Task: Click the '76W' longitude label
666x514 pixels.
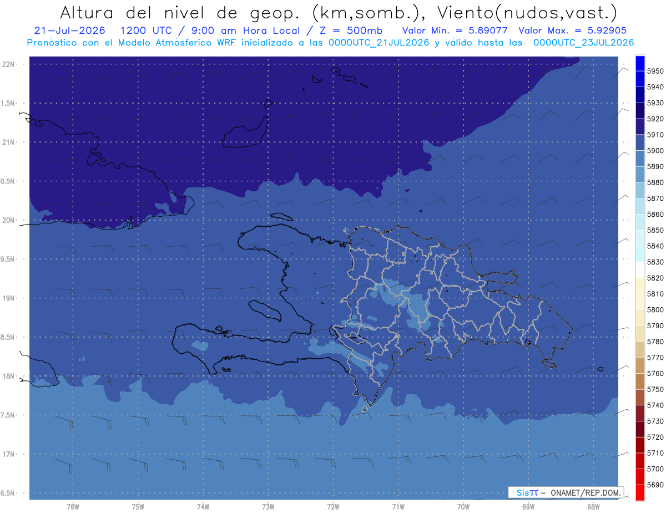Action: pos(73,506)
